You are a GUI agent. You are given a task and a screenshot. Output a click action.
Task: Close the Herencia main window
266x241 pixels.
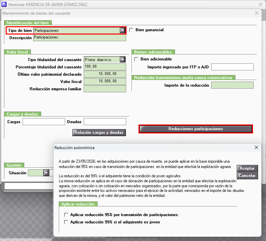point(261,4)
